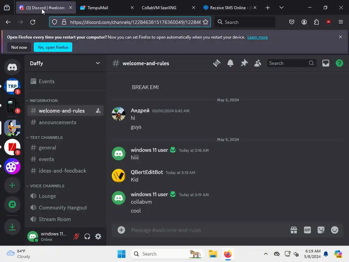The height and width of the screenshot is (262, 349).
Task: Open a new browser tab
Action: [x=268, y=8]
